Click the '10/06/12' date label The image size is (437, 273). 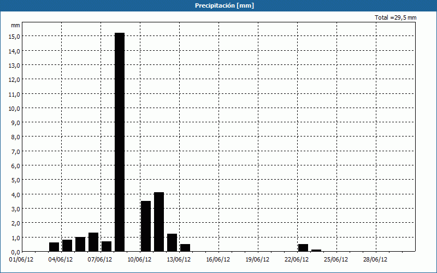pyautogui.click(x=139, y=260)
